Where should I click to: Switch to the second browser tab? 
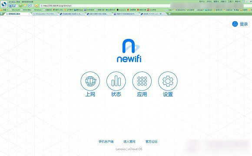[45, 14]
